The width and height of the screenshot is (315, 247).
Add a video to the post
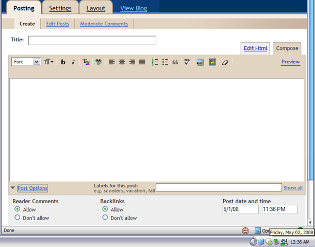tap(212, 62)
